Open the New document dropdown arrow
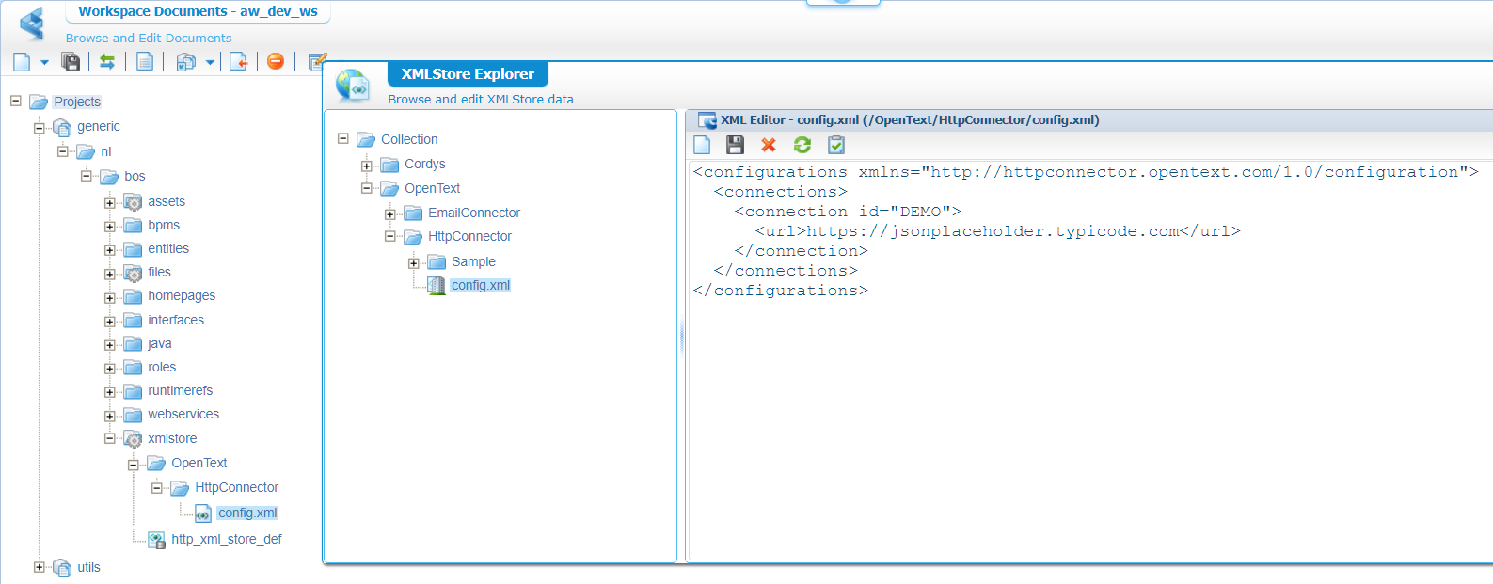 (x=44, y=63)
